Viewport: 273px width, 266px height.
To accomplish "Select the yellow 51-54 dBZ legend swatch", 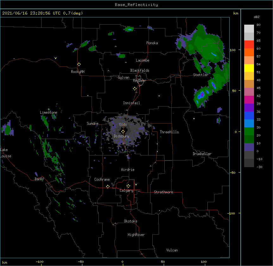I will tap(249, 68).
